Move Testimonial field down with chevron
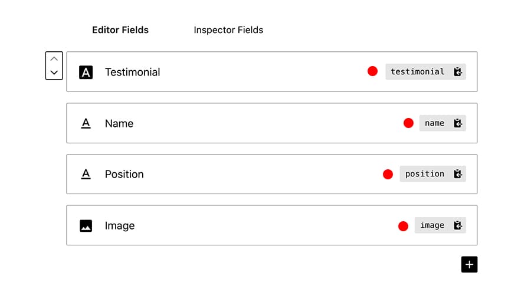The image size is (531, 305). pos(54,73)
